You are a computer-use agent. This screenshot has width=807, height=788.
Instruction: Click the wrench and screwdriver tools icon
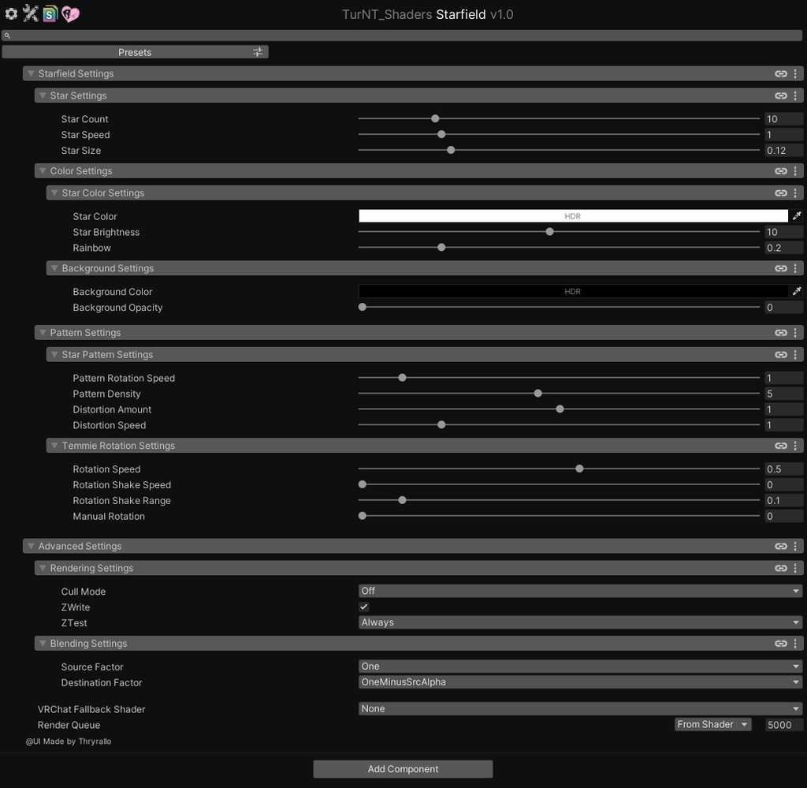tap(31, 13)
